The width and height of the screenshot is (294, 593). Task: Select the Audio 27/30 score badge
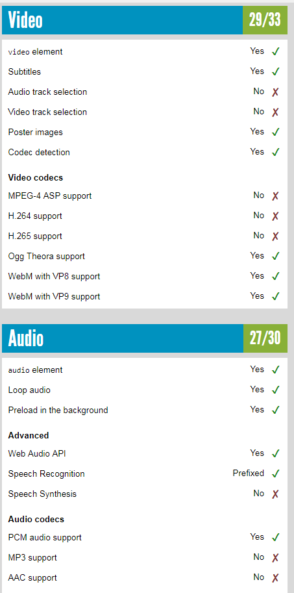coord(265,338)
